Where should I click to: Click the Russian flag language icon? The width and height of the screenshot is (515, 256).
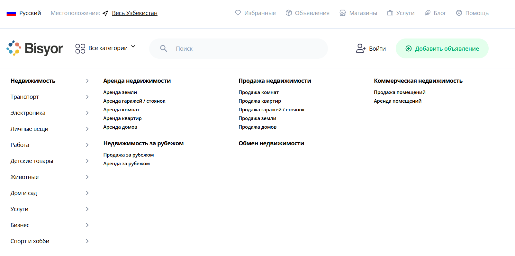11,13
